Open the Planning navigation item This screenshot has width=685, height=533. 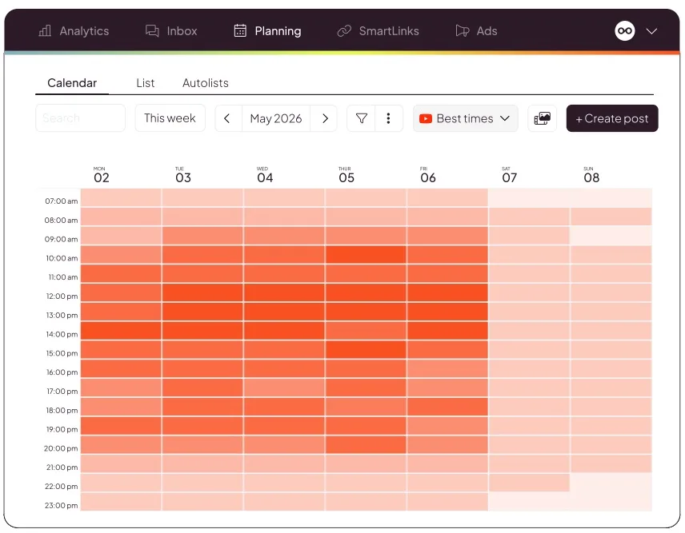(268, 31)
